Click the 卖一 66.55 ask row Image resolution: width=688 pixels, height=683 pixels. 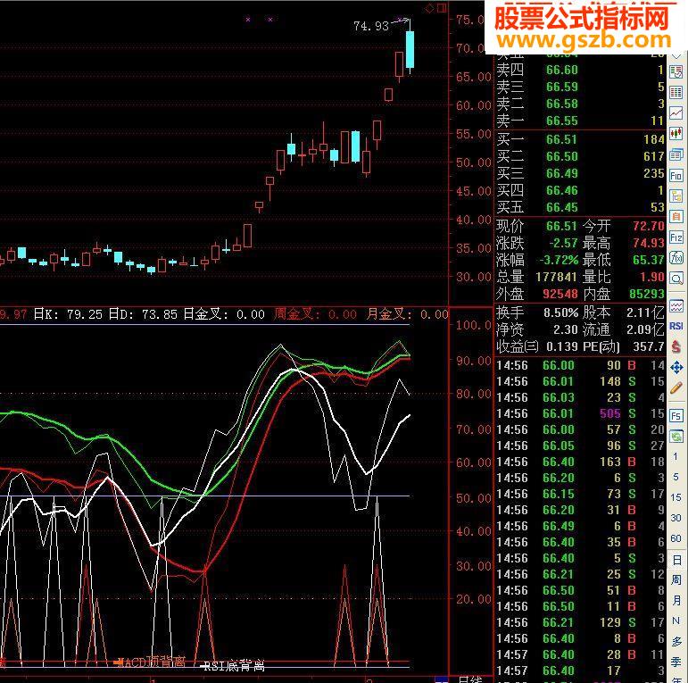(580, 121)
